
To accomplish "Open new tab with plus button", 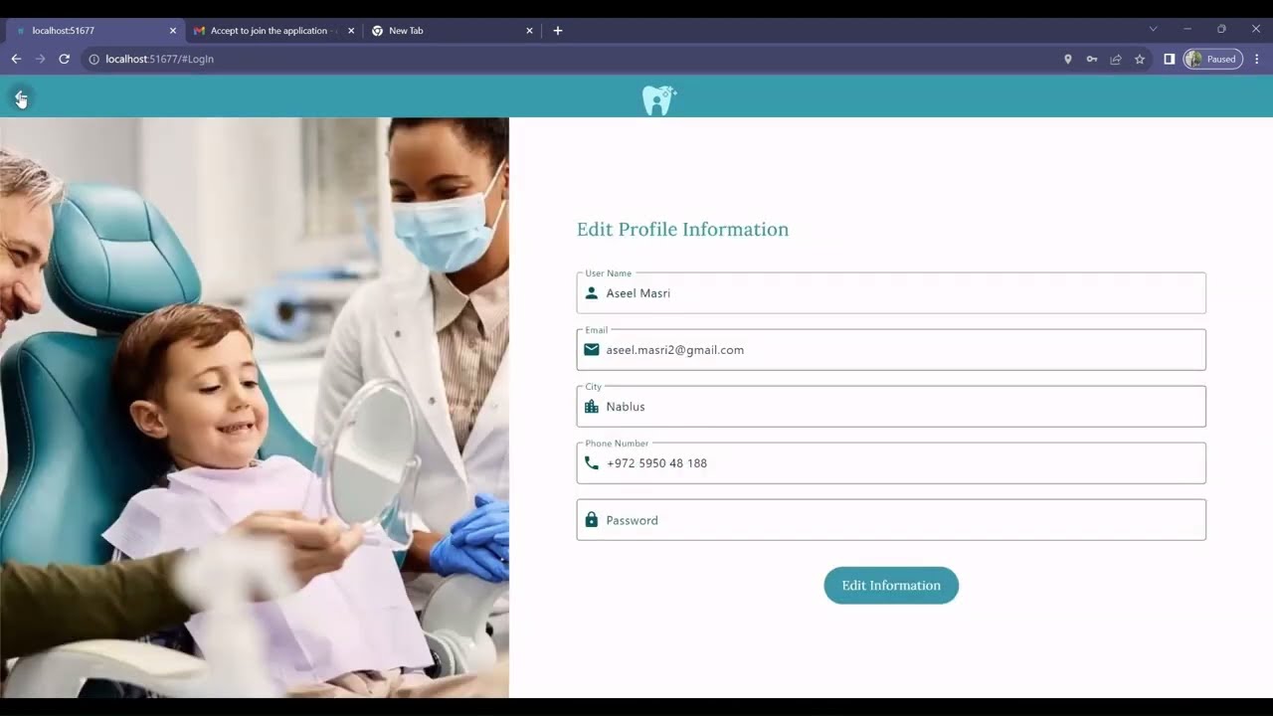I will (558, 31).
